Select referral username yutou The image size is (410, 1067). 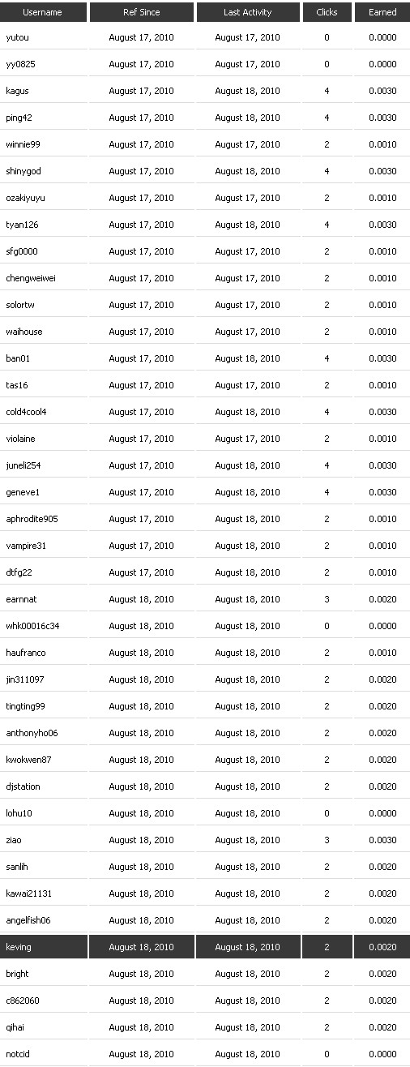17,37
